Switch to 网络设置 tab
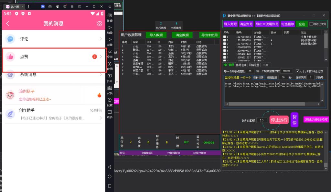Image resolution: width=331 pixels, height=192 pixels. point(254,65)
